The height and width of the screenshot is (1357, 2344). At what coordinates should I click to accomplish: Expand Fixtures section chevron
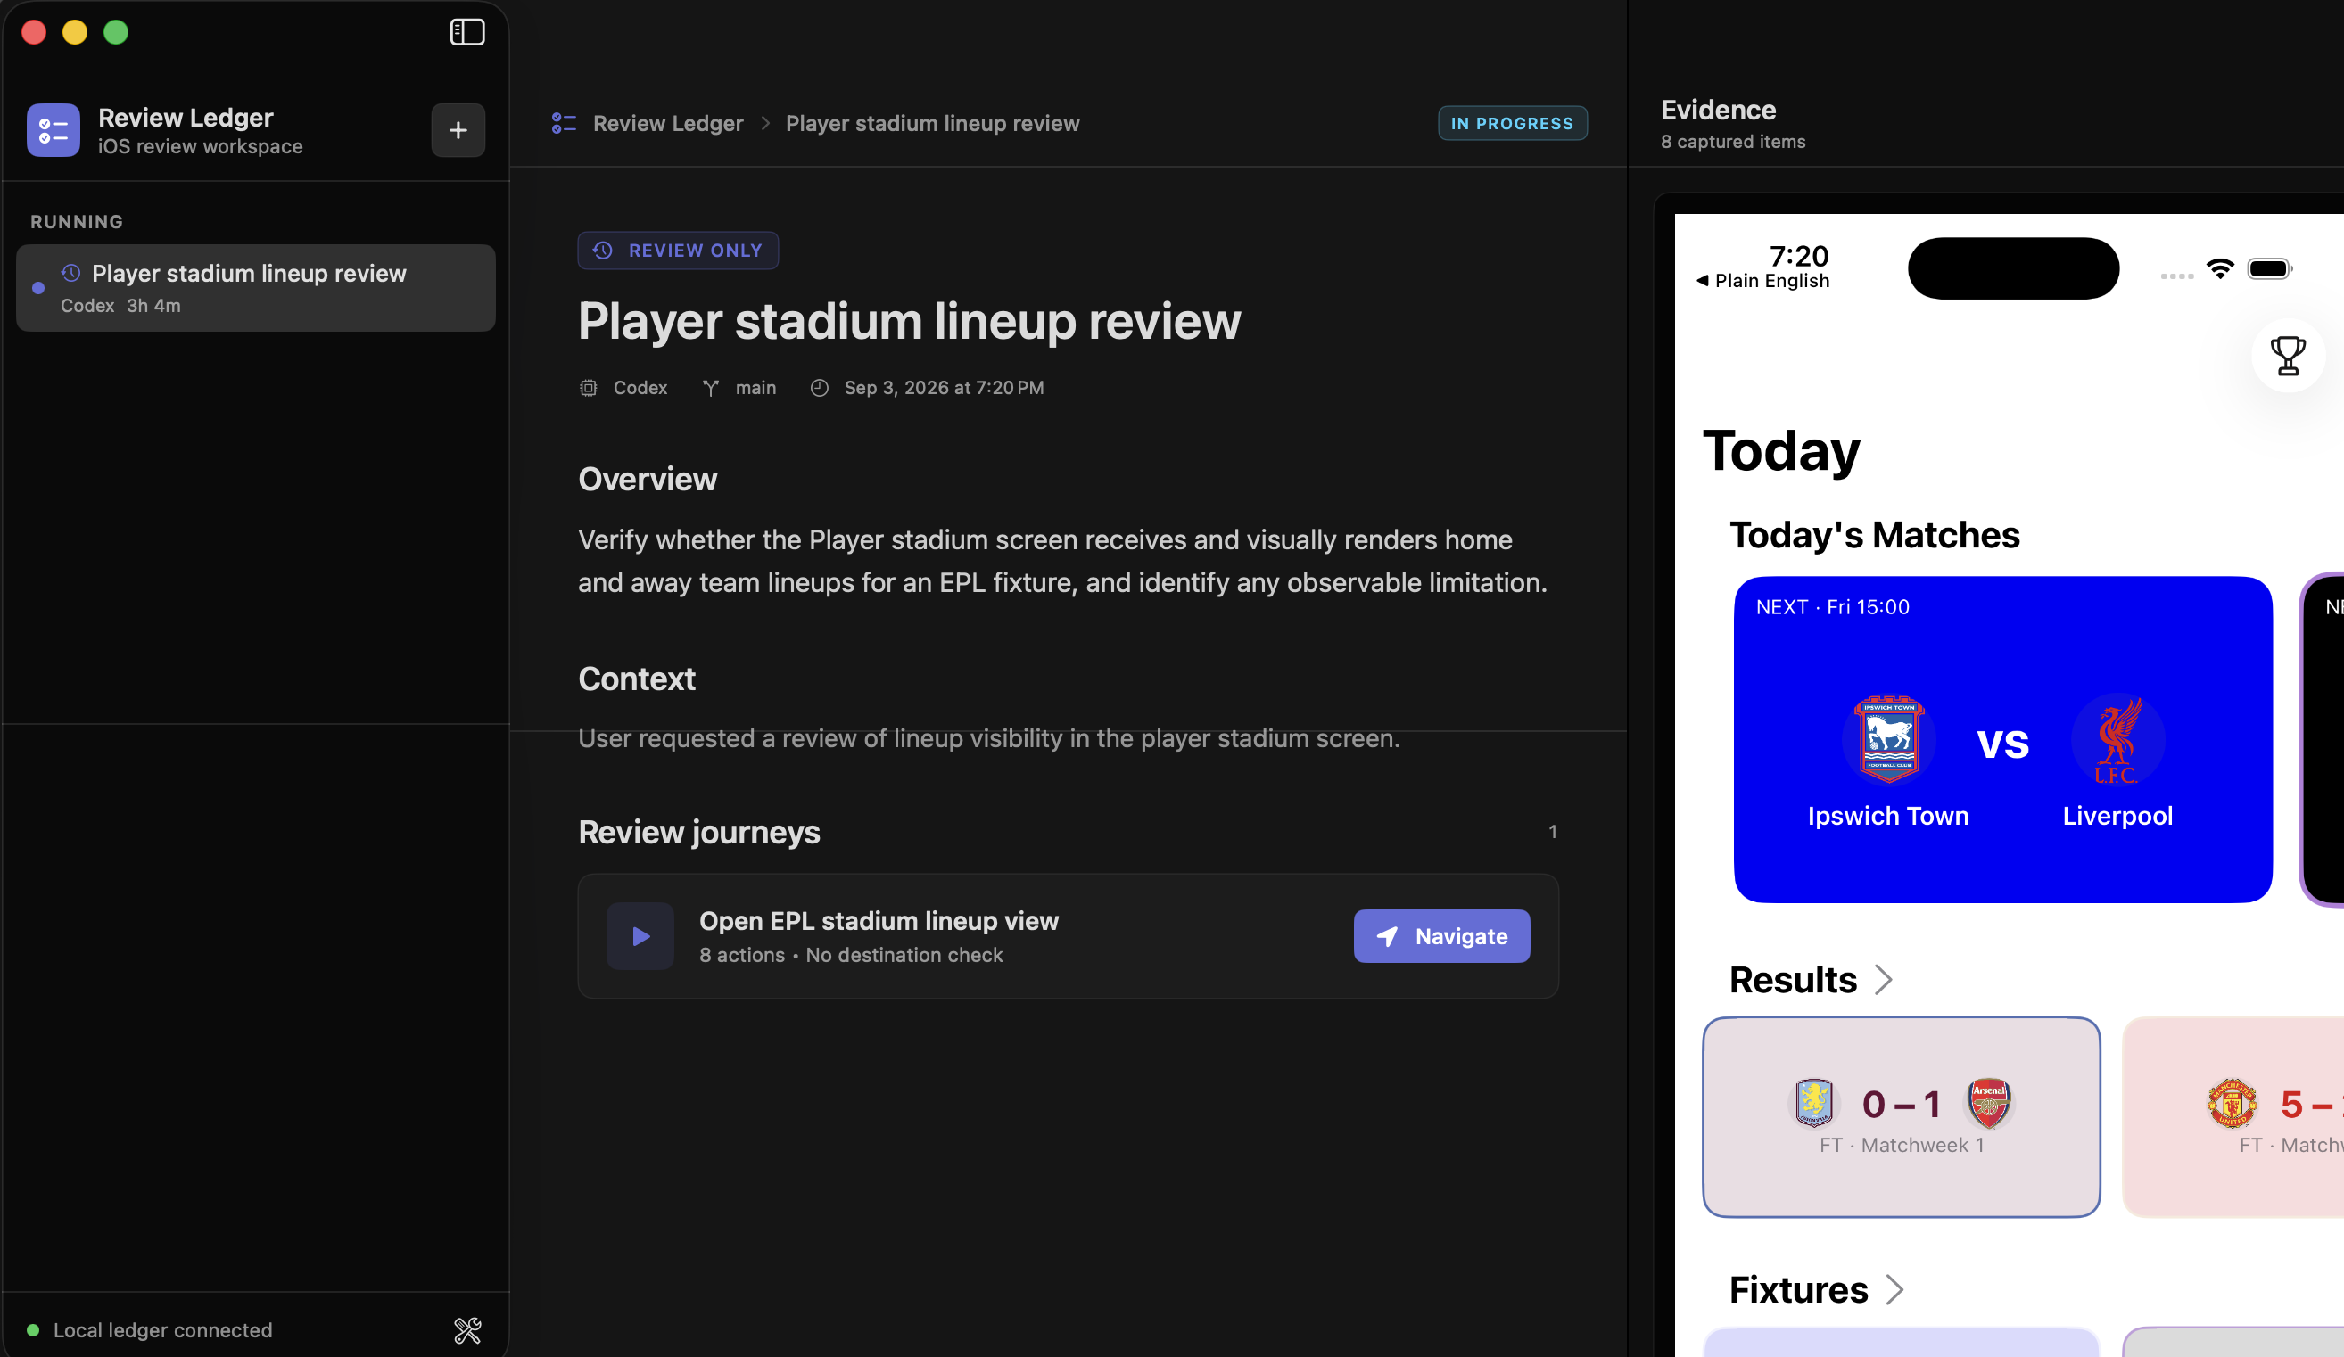point(1894,1290)
